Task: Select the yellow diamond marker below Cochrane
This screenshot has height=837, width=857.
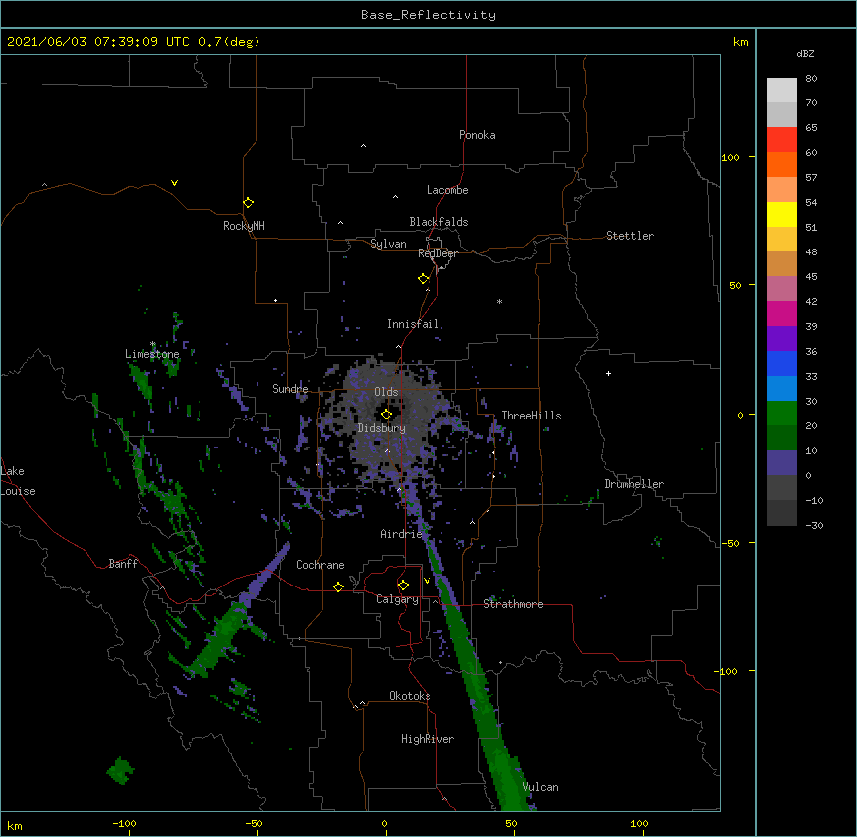Action: coord(338,586)
